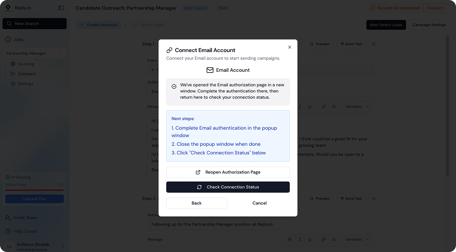Click the Step 2 subject input field
Screen dimensions: 456x252
pos(260,224)
